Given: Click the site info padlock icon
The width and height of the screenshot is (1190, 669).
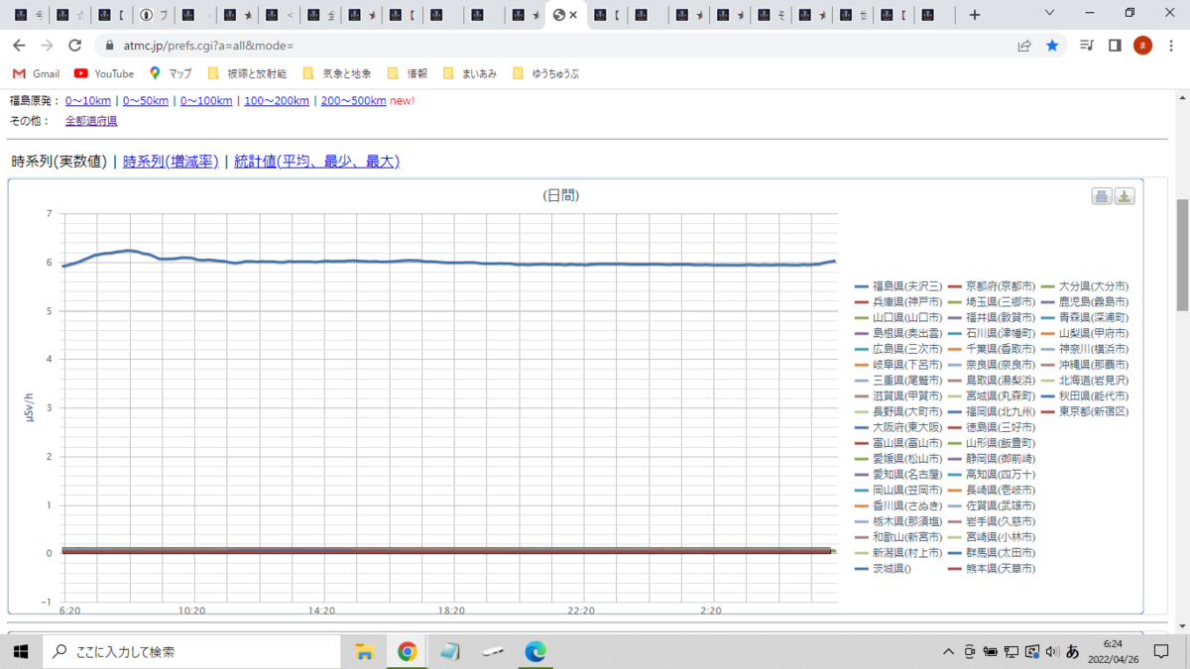Looking at the screenshot, I should (108, 46).
